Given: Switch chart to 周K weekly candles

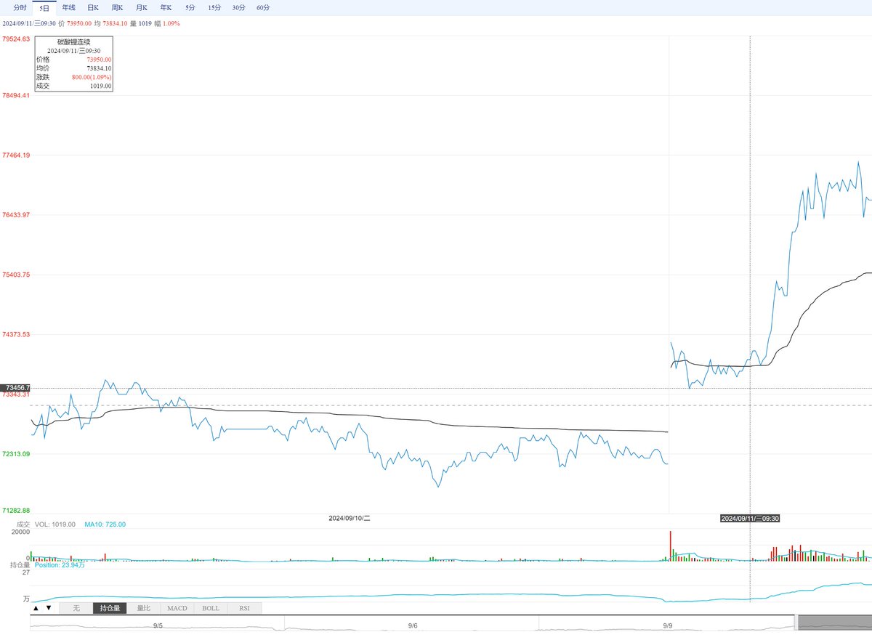Looking at the screenshot, I should pyautogui.click(x=117, y=7).
